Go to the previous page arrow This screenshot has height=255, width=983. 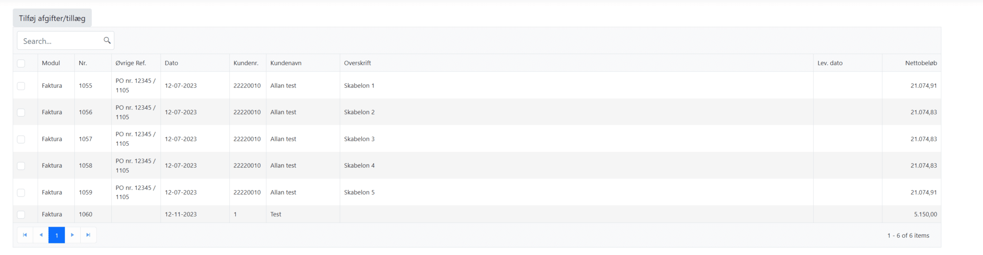[x=41, y=235]
